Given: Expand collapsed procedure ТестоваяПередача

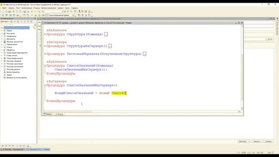Looking at the screenshot, I should tap(45, 54).
